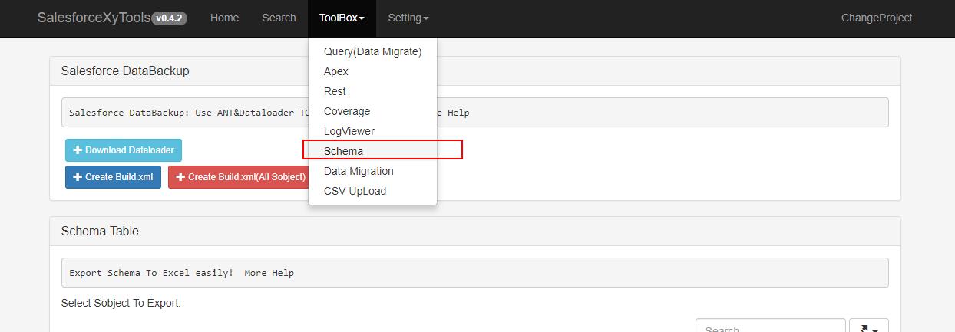Click the plus icon on Download Dataloader
The height and width of the screenshot is (332, 955).
pyautogui.click(x=78, y=150)
